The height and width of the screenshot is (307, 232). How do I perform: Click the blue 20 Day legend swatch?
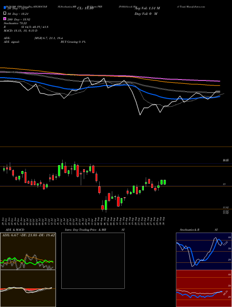coord(5,8)
